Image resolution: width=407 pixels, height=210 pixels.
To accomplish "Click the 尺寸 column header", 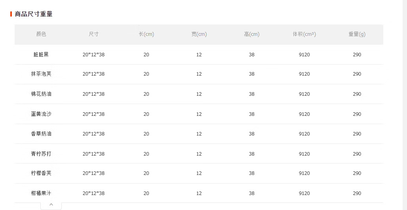I will coord(94,34).
